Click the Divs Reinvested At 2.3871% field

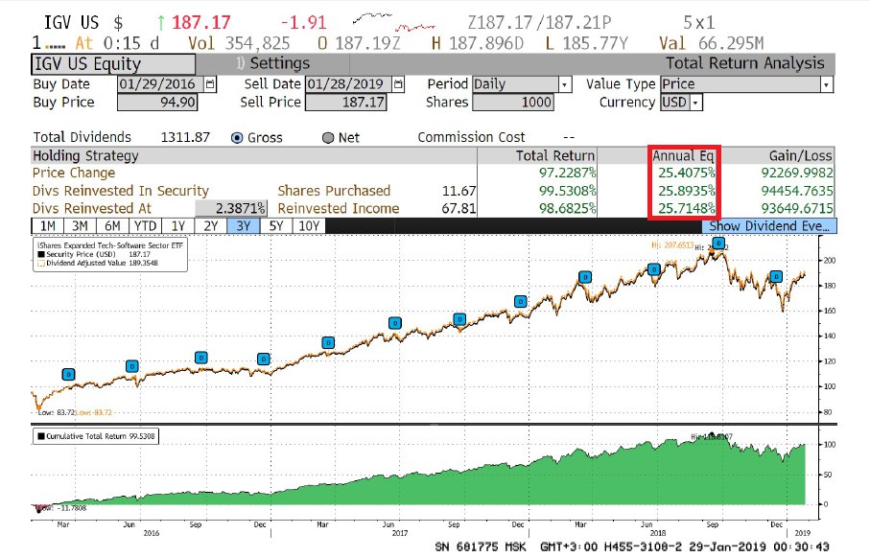(231, 209)
